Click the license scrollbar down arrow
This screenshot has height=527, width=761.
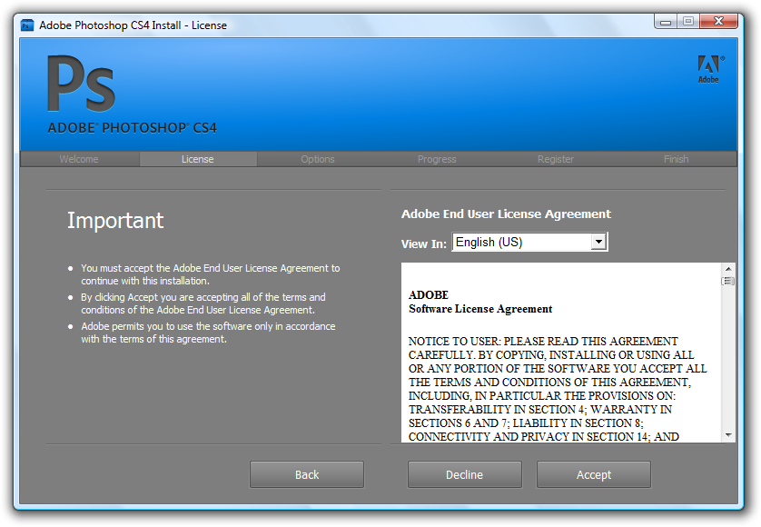tap(728, 435)
